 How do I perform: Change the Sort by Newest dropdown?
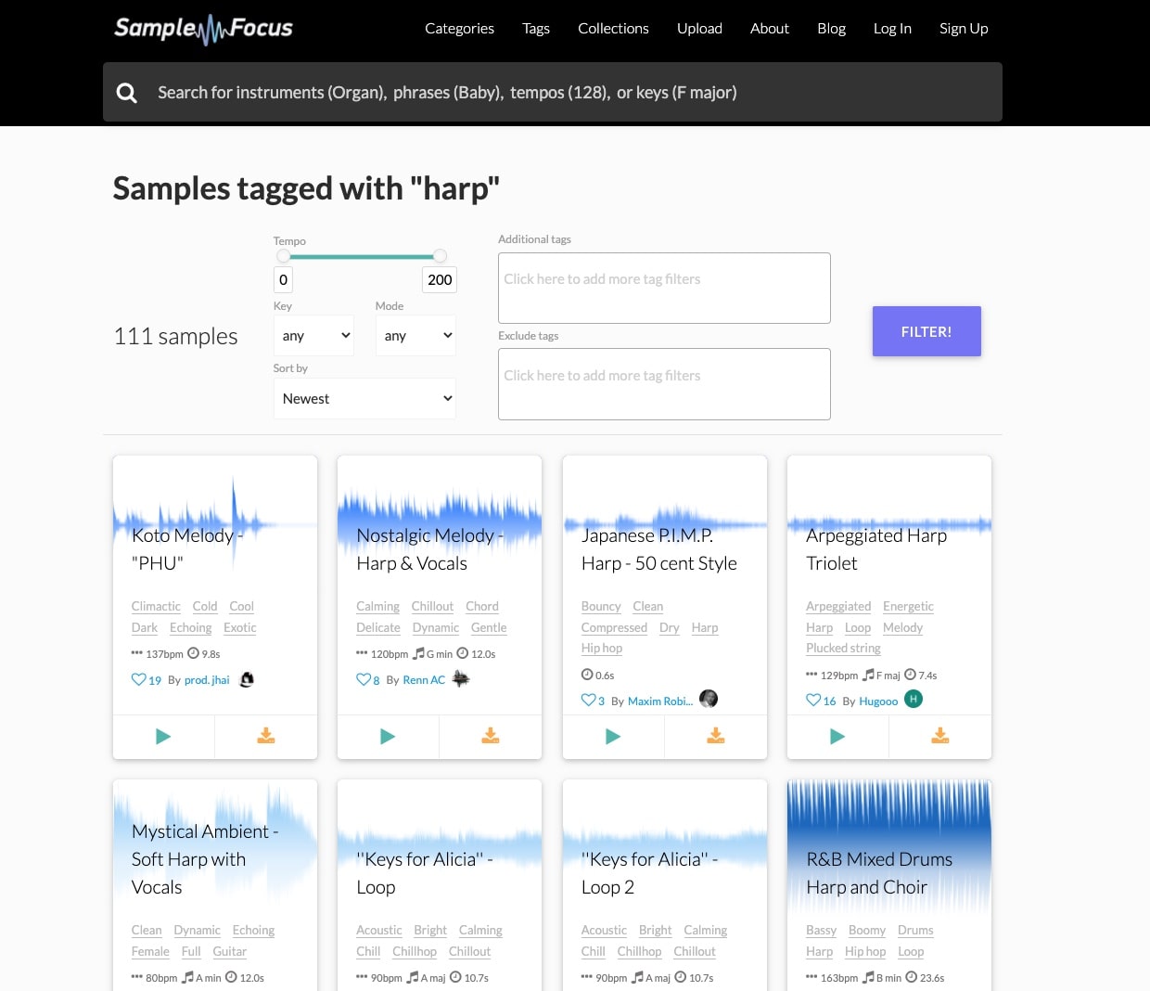(364, 398)
